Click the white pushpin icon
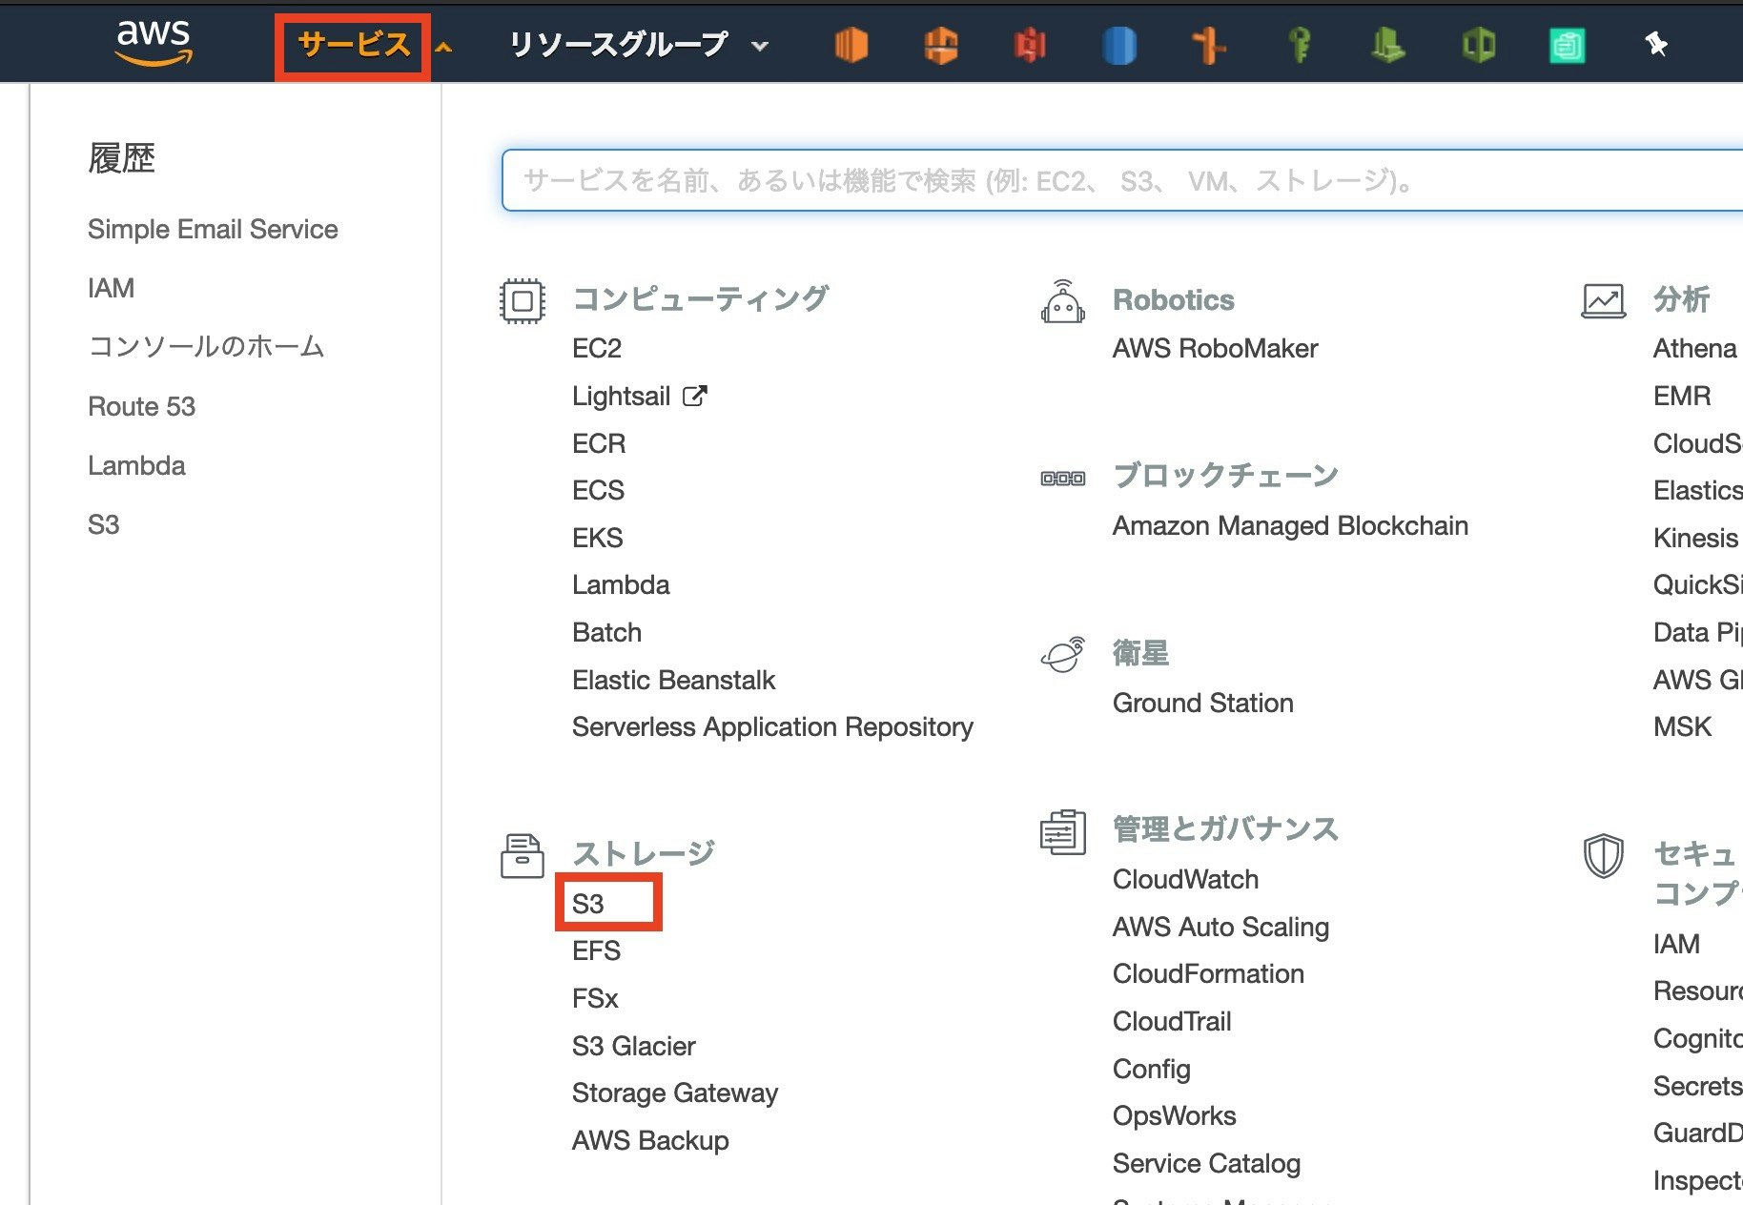 click(x=1656, y=44)
